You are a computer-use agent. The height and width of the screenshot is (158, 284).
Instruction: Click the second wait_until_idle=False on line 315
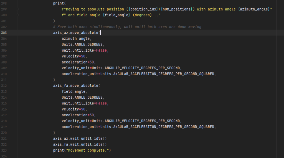click(x=84, y=103)
